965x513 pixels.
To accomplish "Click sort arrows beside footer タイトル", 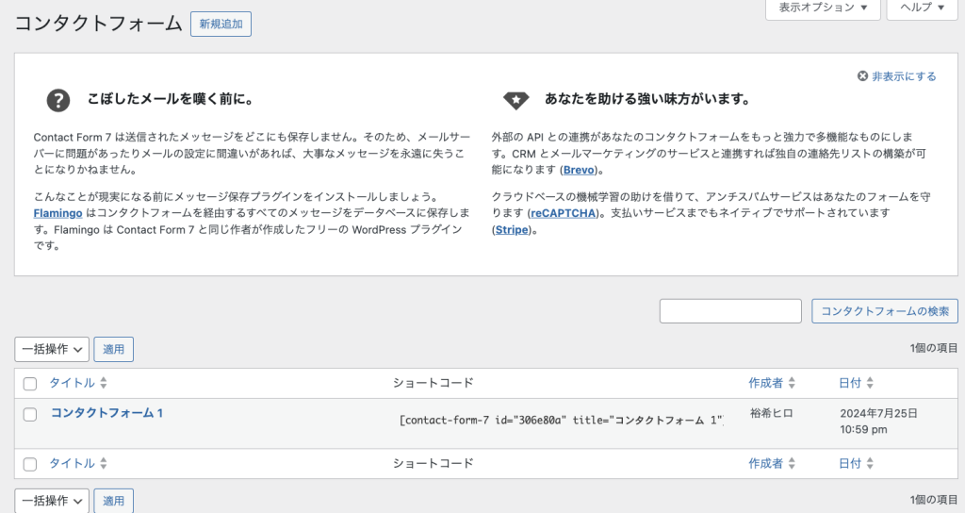I will click(x=104, y=464).
